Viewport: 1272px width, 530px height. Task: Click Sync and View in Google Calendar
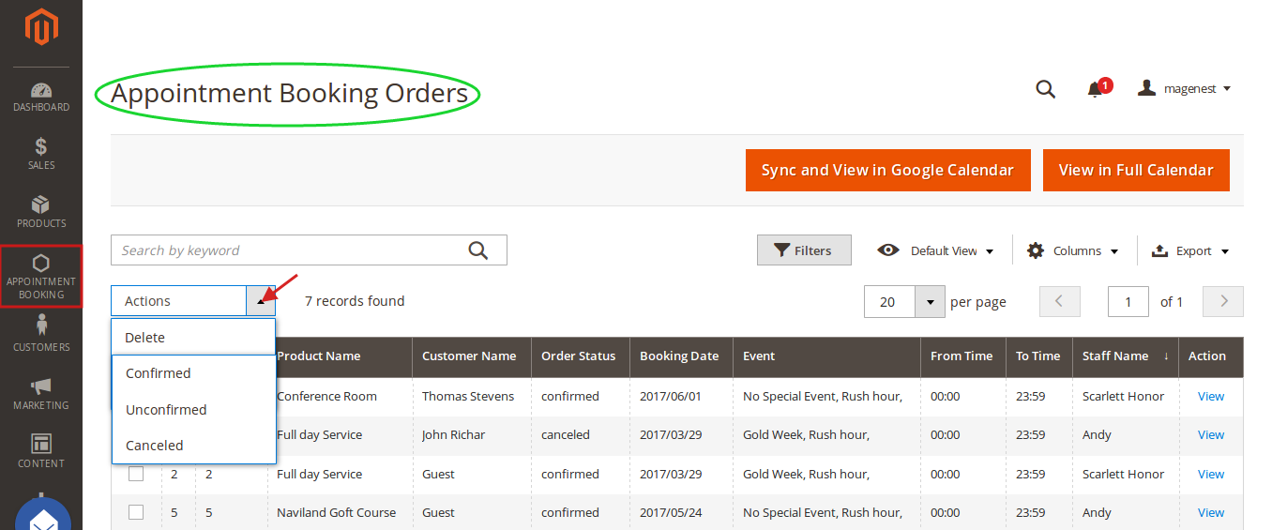[887, 171]
